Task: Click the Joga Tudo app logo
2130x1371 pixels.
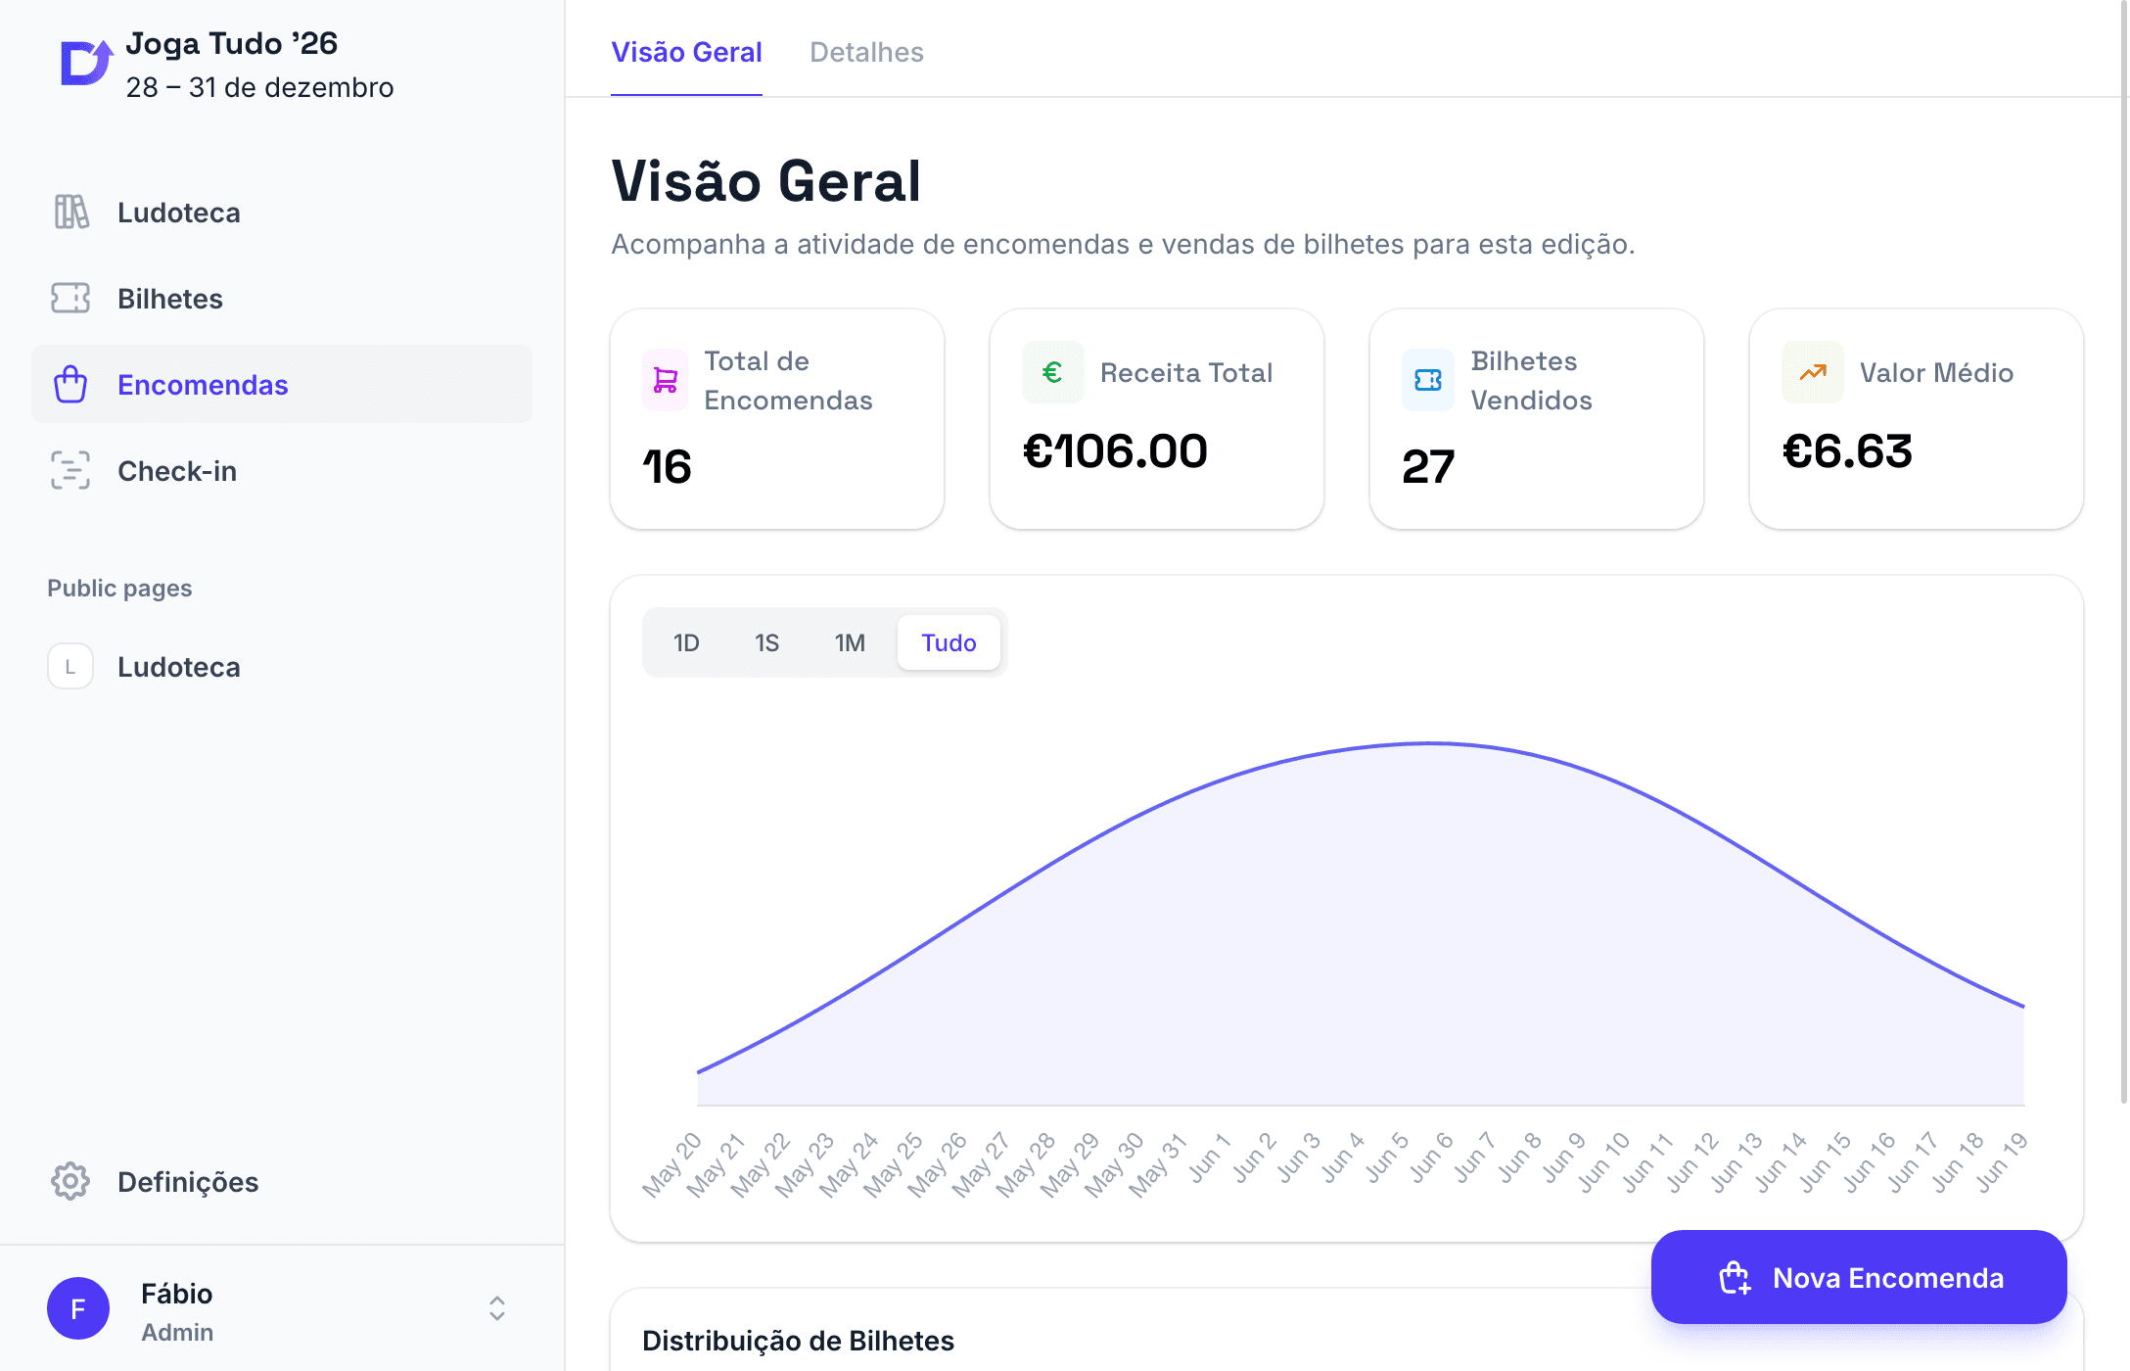Action: tap(86, 63)
